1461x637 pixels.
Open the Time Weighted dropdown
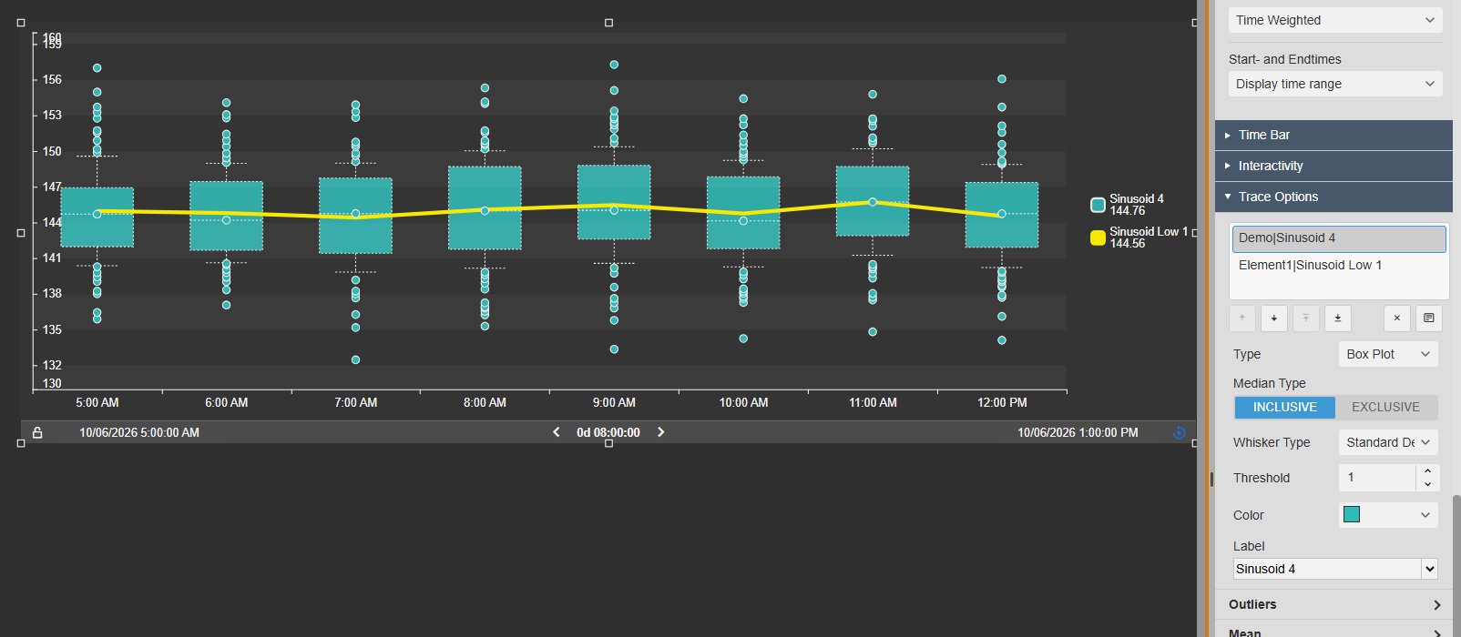coord(1335,20)
